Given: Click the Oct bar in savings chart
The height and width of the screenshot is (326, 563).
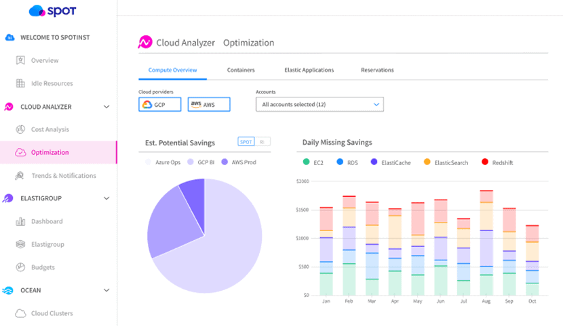Looking at the screenshot, I should pyautogui.click(x=532, y=260).
